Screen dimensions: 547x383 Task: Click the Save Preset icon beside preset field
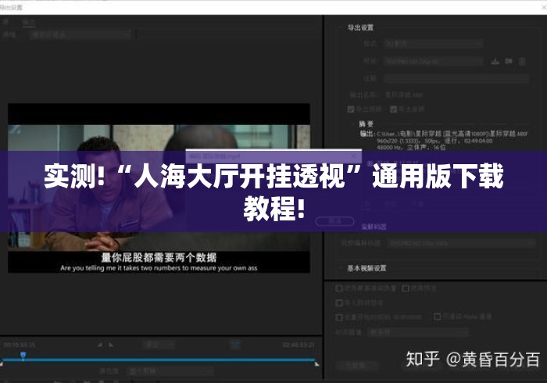click(495, 62)
